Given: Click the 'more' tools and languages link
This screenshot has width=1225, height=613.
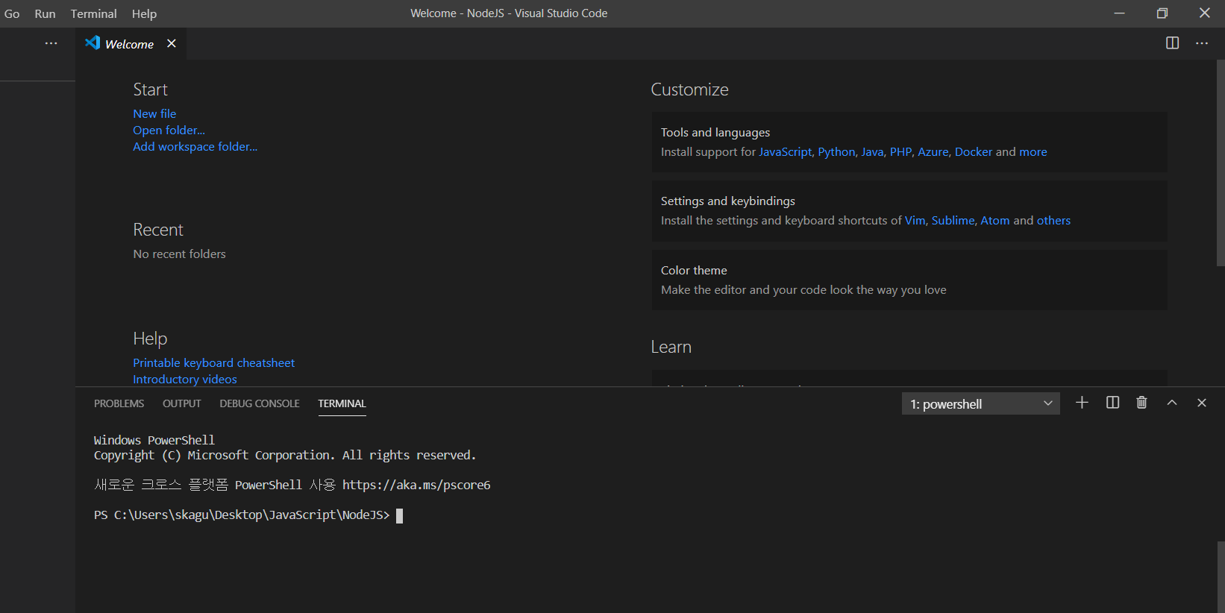Looking at the screenshot, I should click(1033, 151).
